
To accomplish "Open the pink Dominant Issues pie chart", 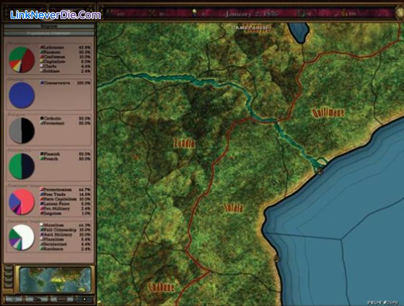I will point(22,201).
